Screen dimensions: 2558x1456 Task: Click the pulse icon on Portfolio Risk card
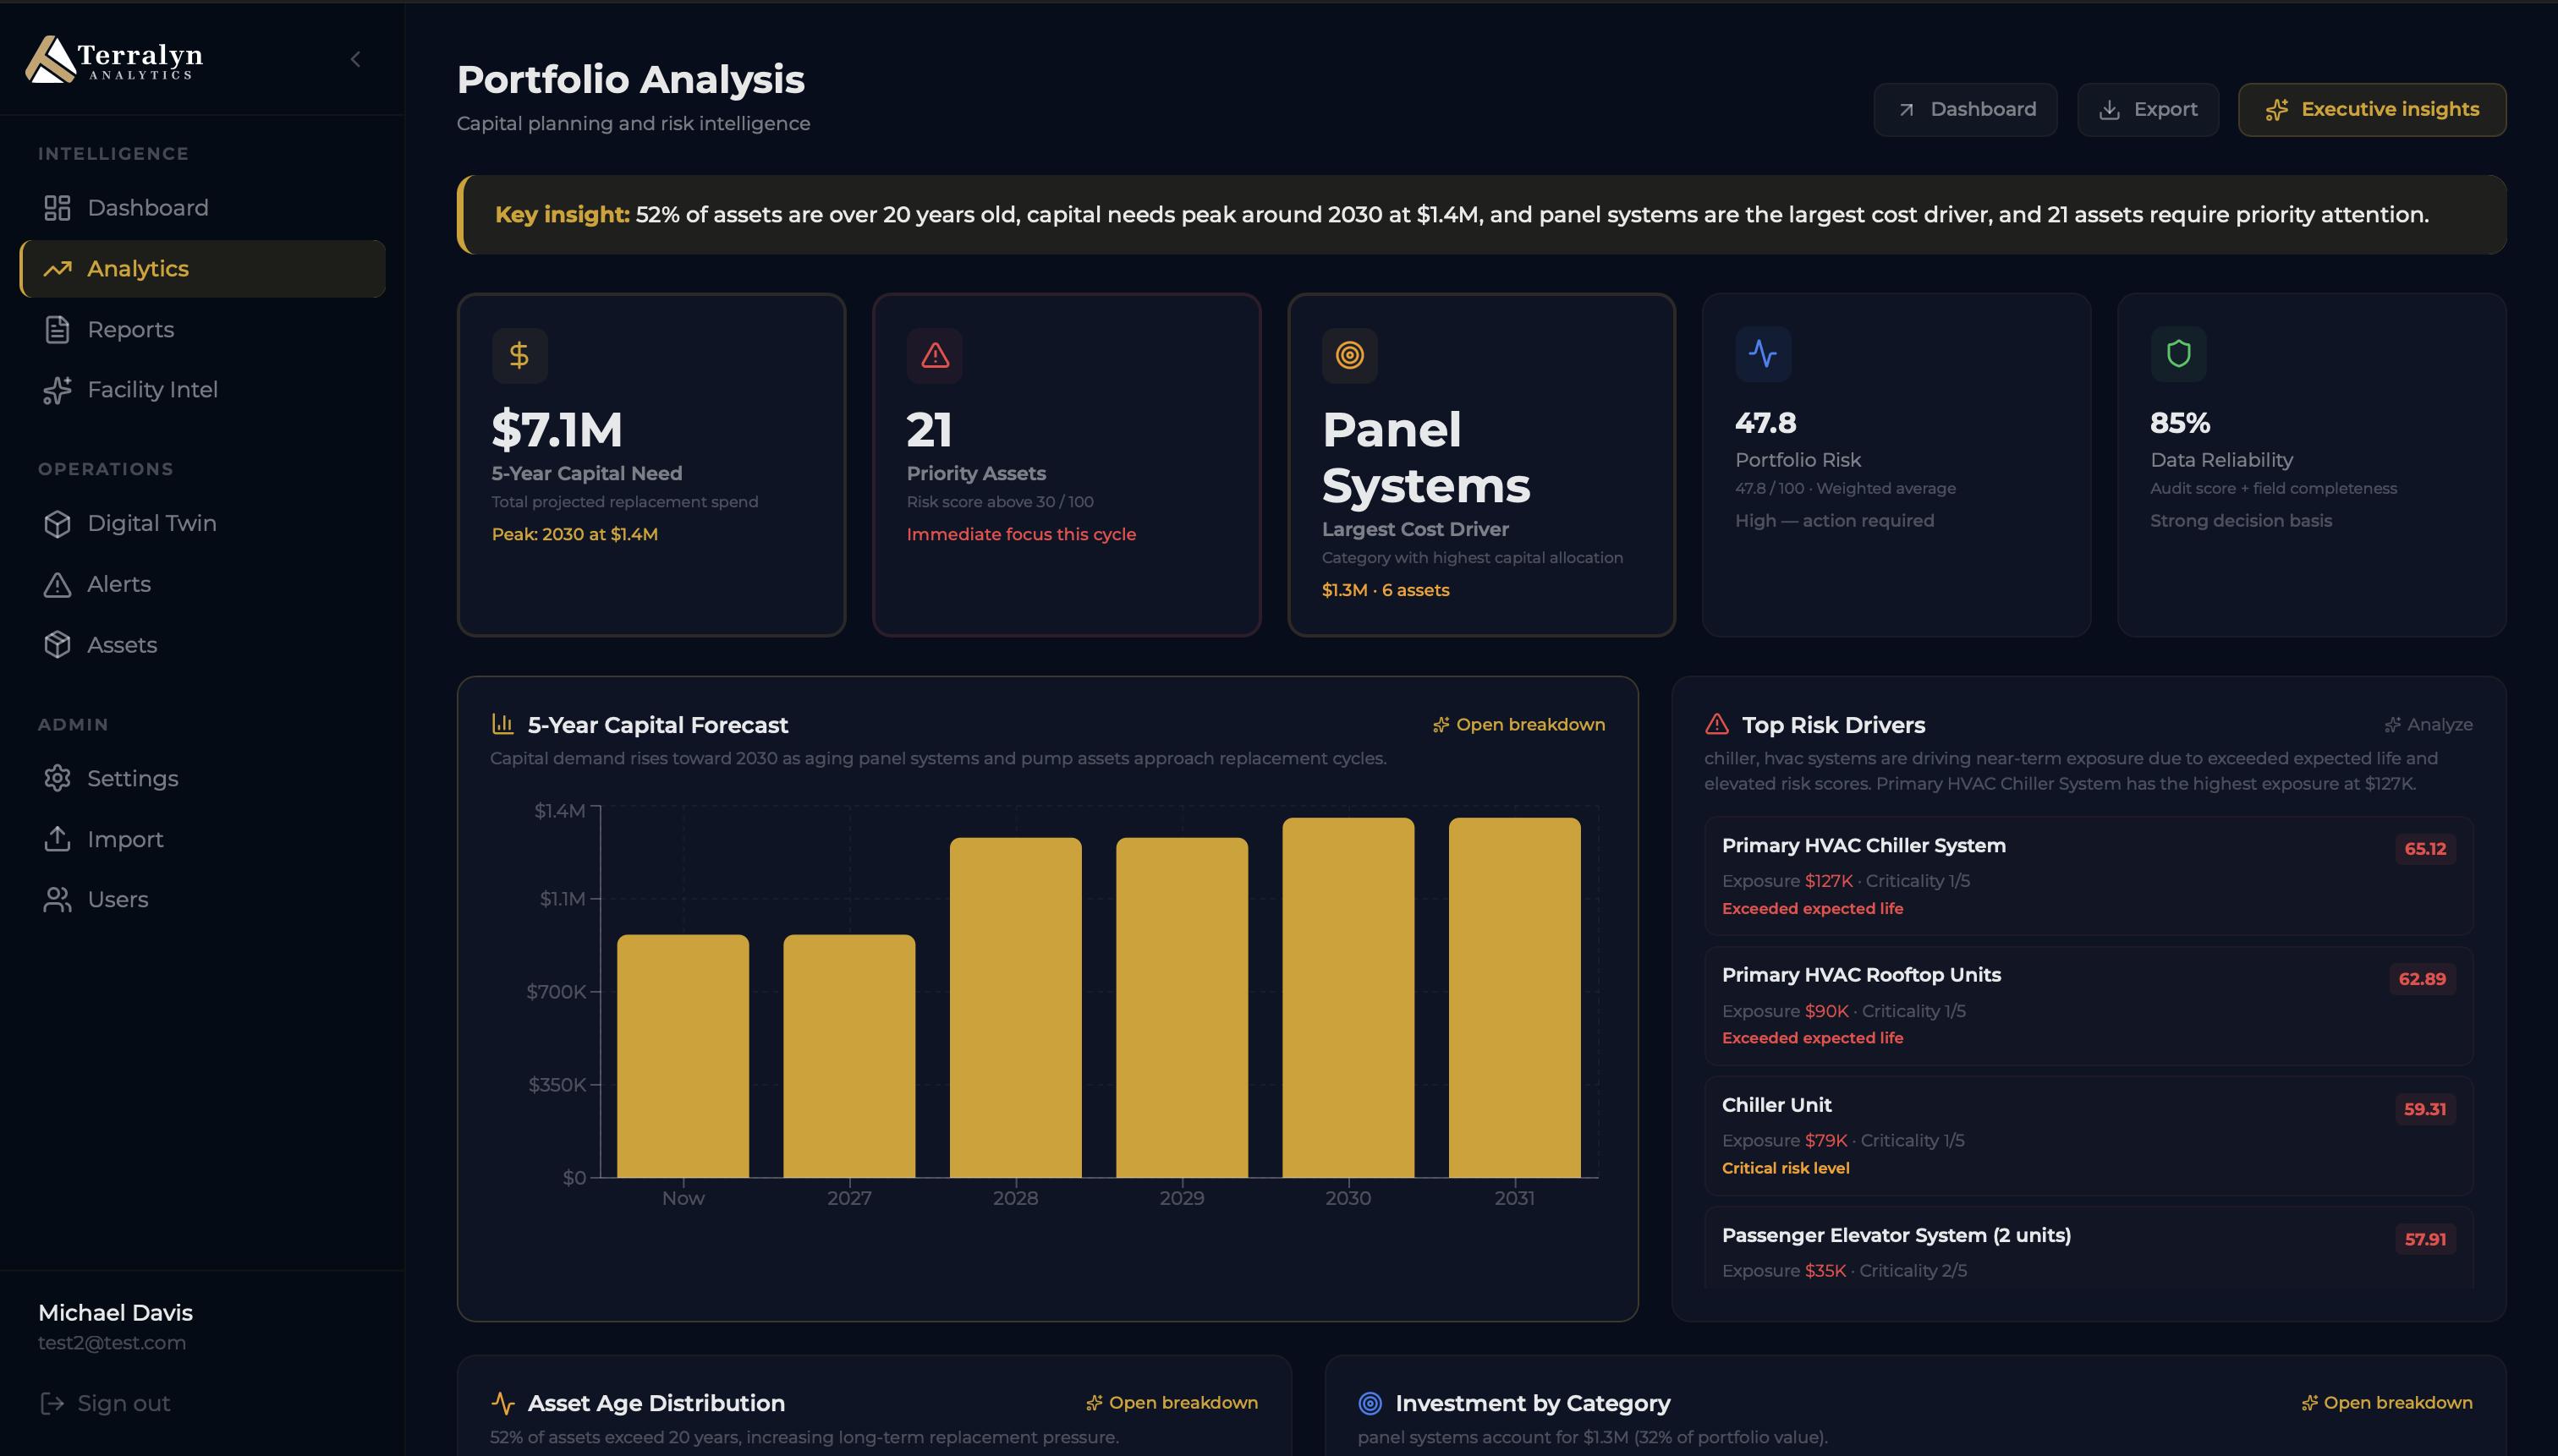coord(1763,353)
